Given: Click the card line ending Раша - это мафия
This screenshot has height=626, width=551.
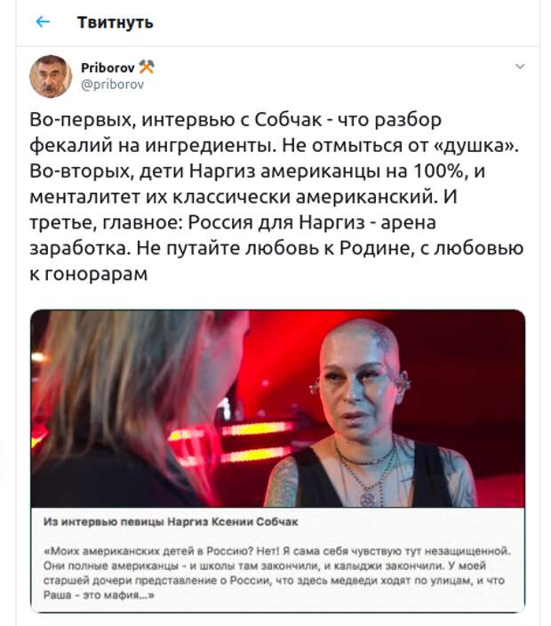Looking at the screenshot, I should [x=99, y=595].
